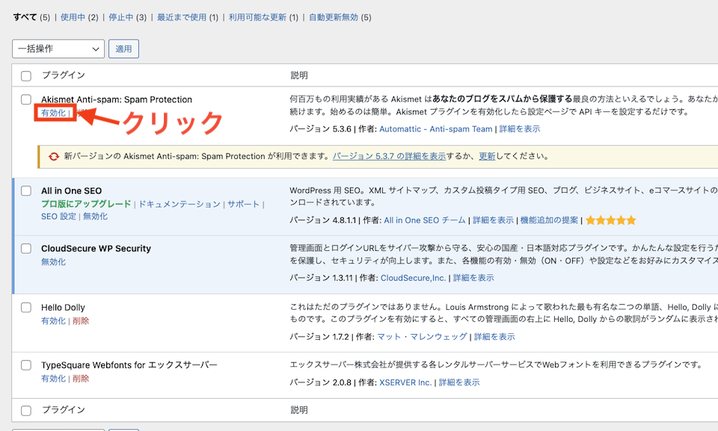Click 詳細を表示 for Hello Dolly
This screenshot has width=718, height=431.
(x=494, y=337)
